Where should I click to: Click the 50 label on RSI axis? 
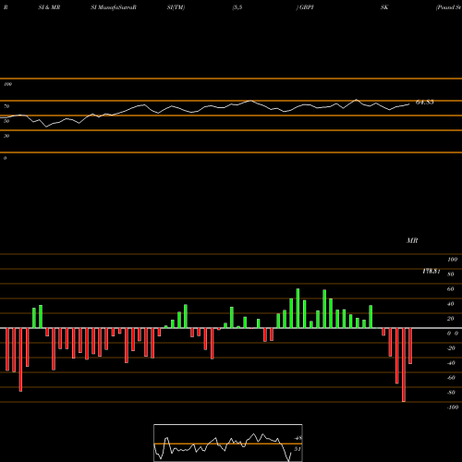6,121
